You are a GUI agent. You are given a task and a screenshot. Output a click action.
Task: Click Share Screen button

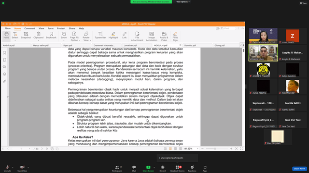[x=148, y=169]
